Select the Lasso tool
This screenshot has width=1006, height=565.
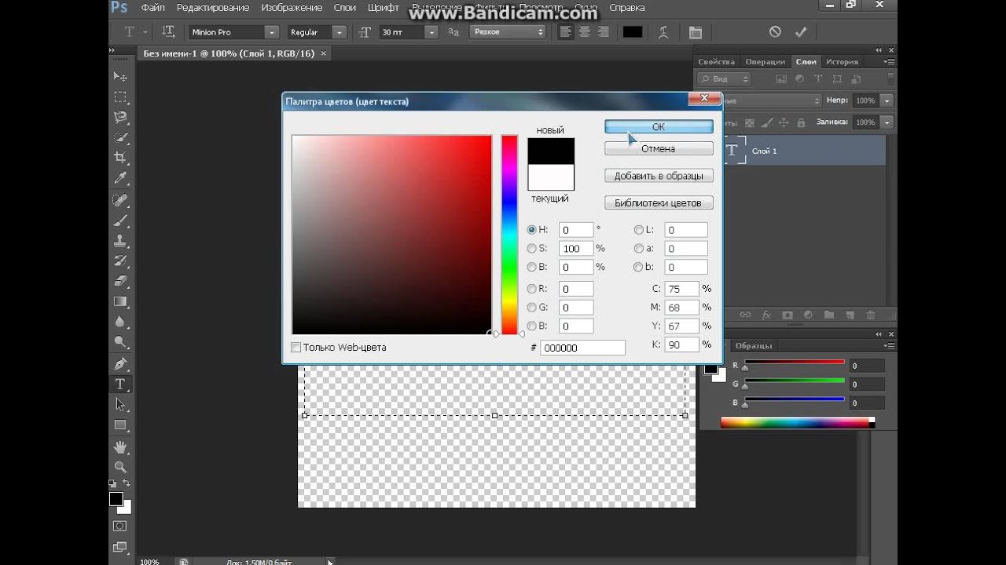pos(120,118)
